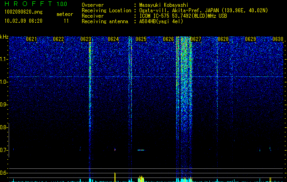Click the 0624 time marker

pyautogui.click(x=113, y=39)
